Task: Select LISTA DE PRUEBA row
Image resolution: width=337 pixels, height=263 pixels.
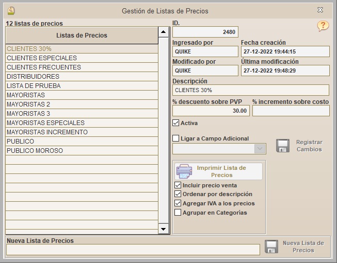Action: tap(82, 86)
